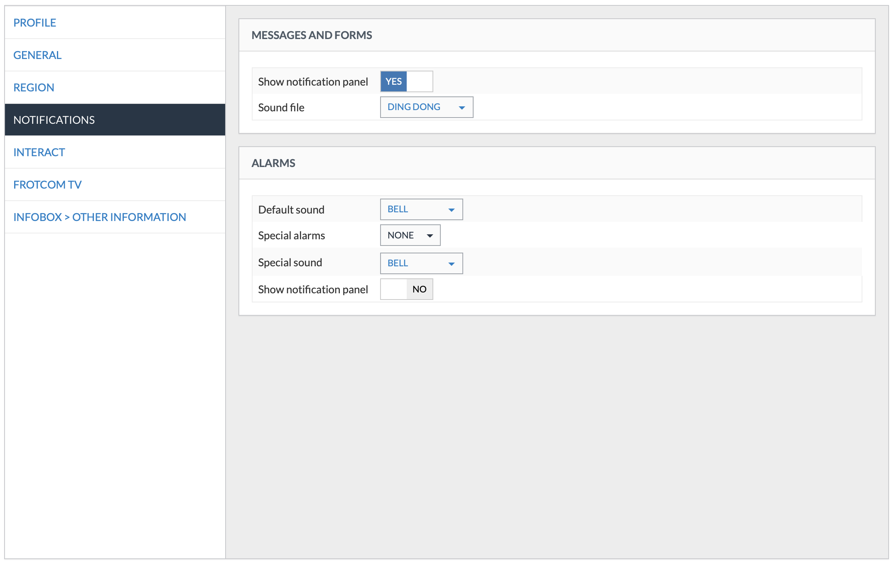Click the Special sound dropdown arrow
The height and width of the screenshot is (565, 894).
[452, 264]
